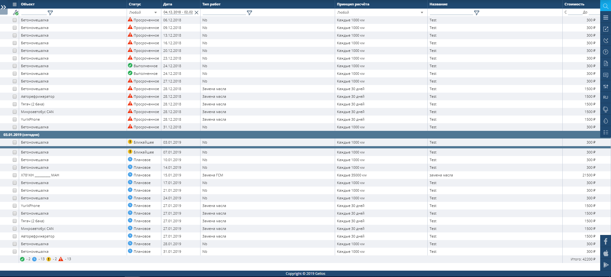
Task: Open the Apple App Store icon
Action: (x=606, y=253)
